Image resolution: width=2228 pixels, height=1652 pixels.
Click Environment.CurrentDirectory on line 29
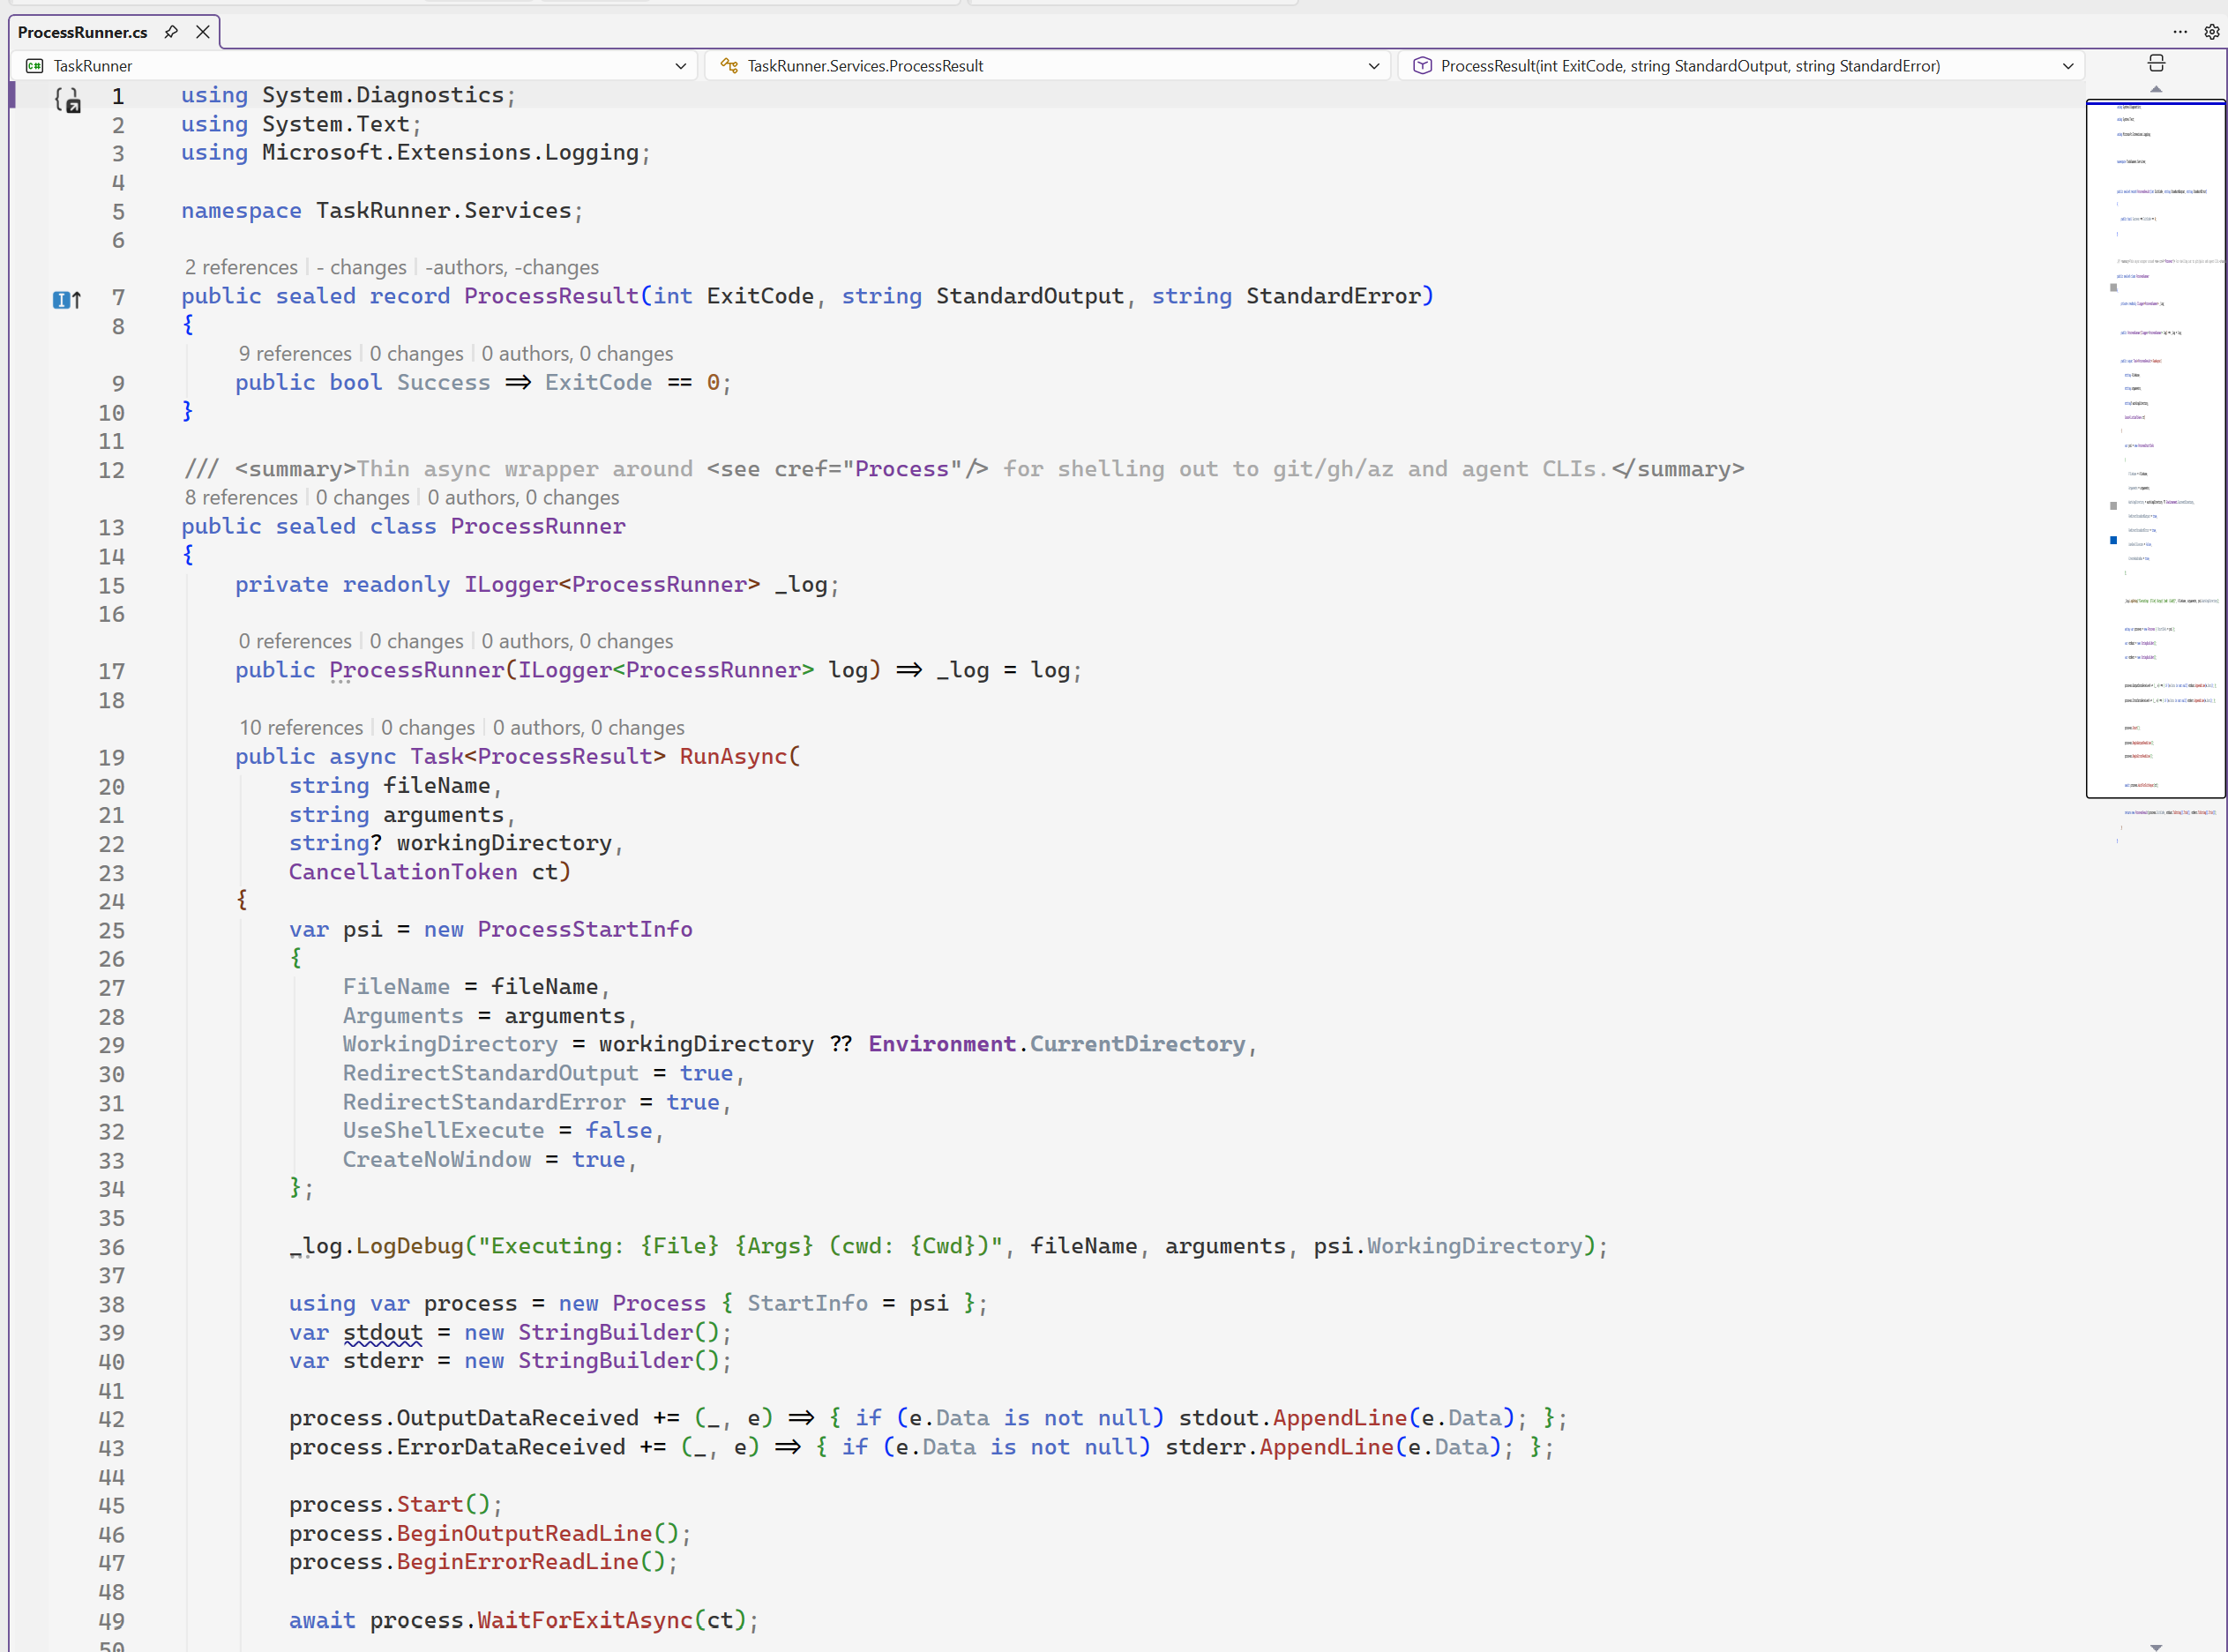(1057, 1045)
